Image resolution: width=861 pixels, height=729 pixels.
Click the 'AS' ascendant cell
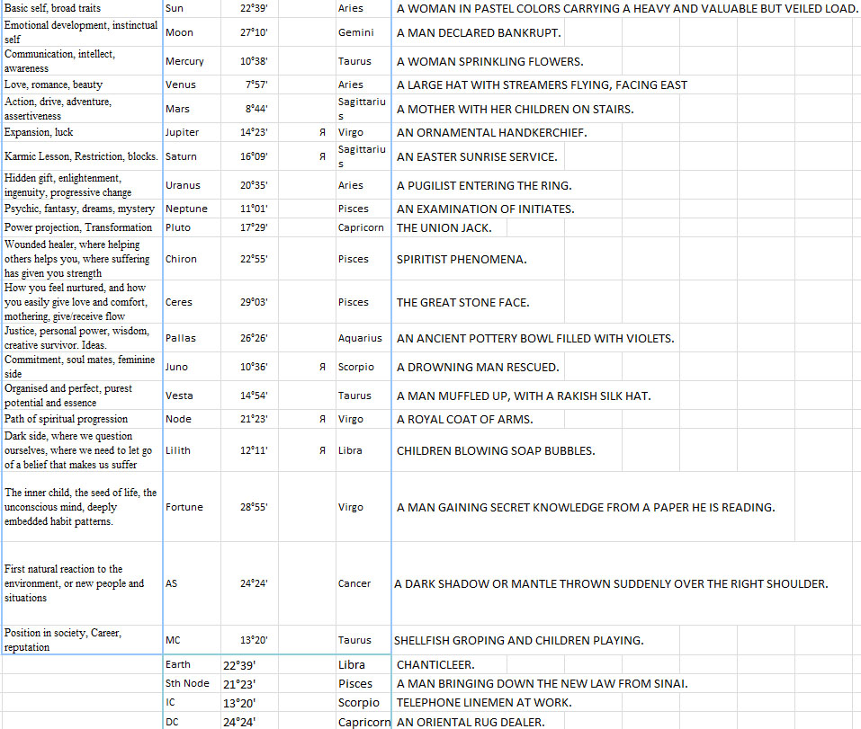[x=192, y=583]
